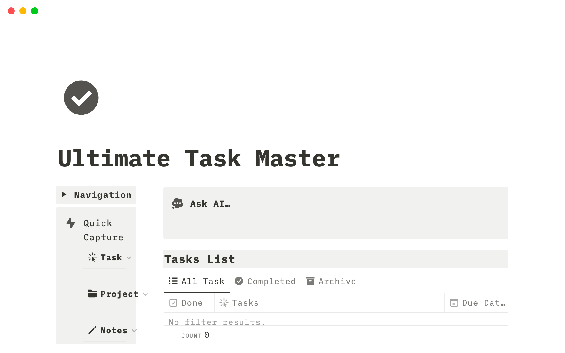Click the Done checkbox column header
The height and width of the screenshot is (353, 565).
point(186,303)
